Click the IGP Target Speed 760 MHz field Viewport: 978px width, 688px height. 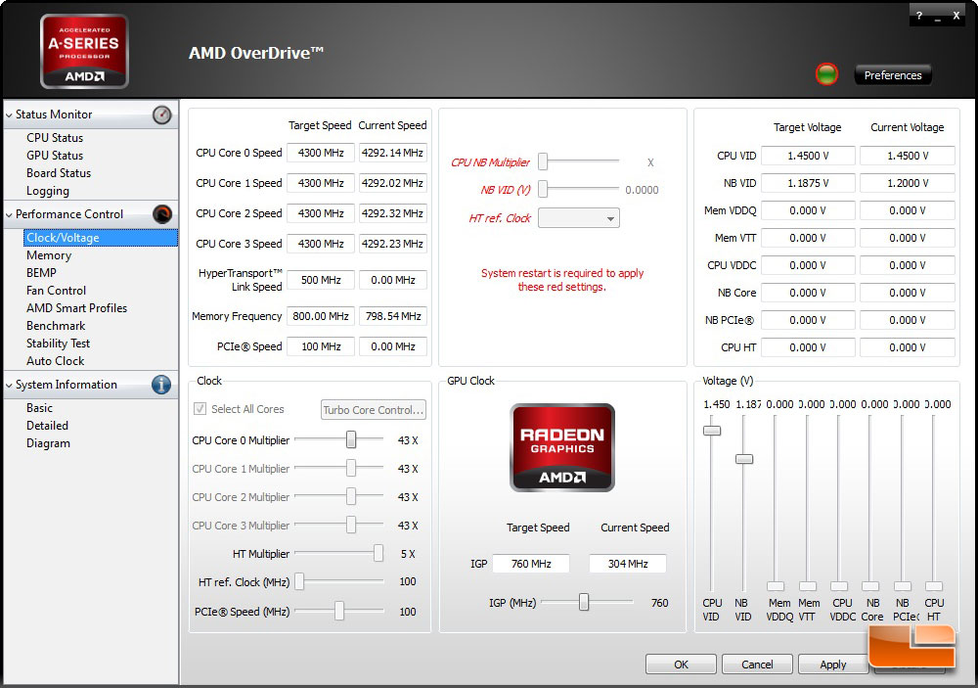click(531, 564)
